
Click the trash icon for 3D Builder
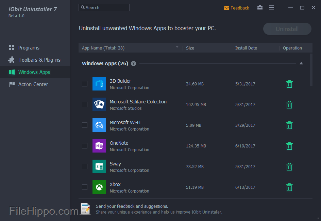point(289,84)
